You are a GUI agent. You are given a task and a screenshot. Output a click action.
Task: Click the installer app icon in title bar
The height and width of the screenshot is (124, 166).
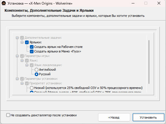[x=4, y=3]
